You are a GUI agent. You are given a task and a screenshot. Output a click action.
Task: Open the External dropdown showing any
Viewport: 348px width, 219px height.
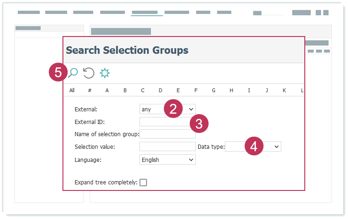tap(167, 109)
